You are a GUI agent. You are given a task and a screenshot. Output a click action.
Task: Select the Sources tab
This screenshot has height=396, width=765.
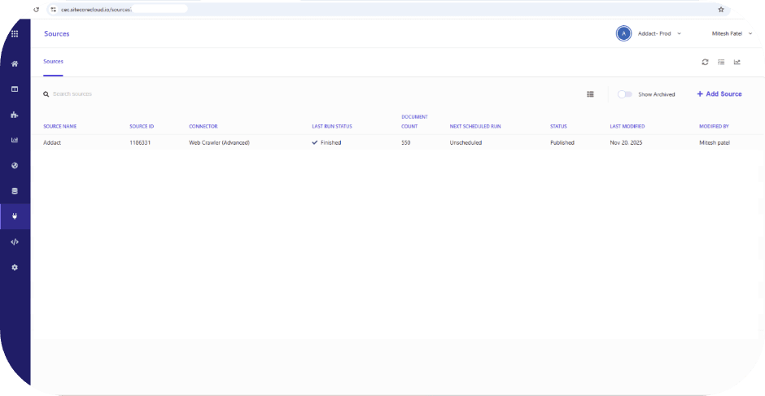tap(53, 62)
